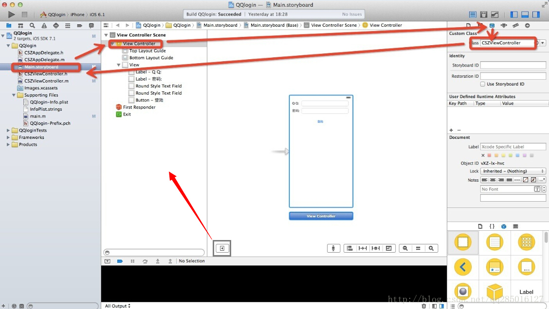Toggle the Utilities pane visibility
549x309 pixels.
tap(536, 14)
